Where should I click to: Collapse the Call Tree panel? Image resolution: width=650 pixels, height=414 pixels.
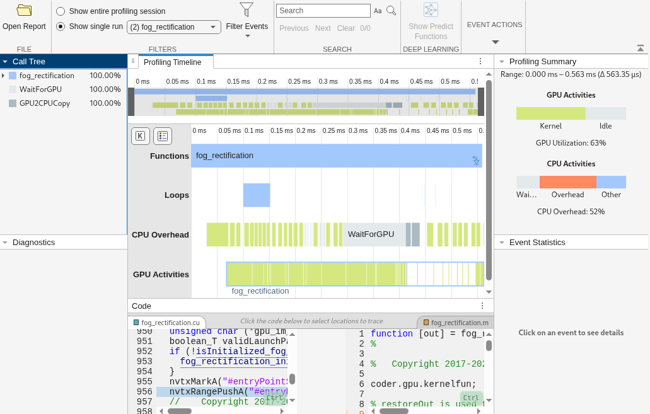5,61
